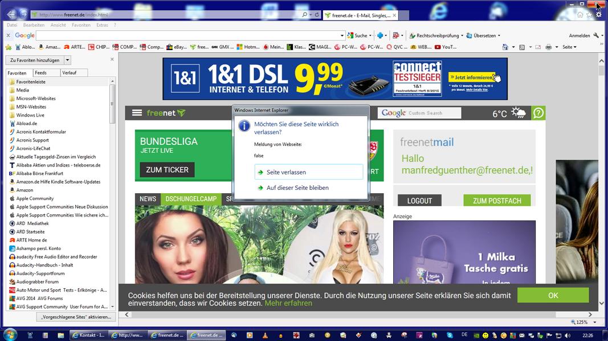
Task: Click the Google Custom Search field
Action: [x=419, y=113]
